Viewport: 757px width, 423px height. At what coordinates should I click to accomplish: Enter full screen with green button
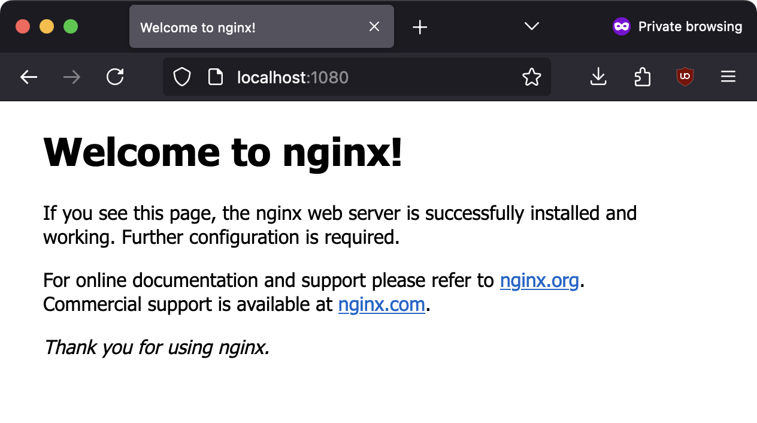coord(71,27)
